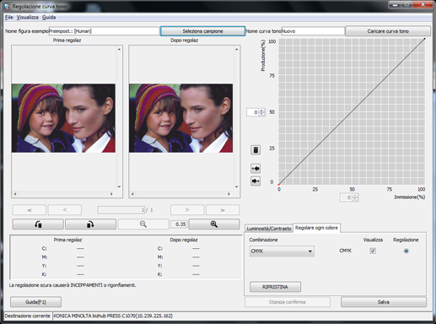
Task: Click scroll up arrow in Prima regolaz pane
Action: pyautogui.click(x=119, y=49)
